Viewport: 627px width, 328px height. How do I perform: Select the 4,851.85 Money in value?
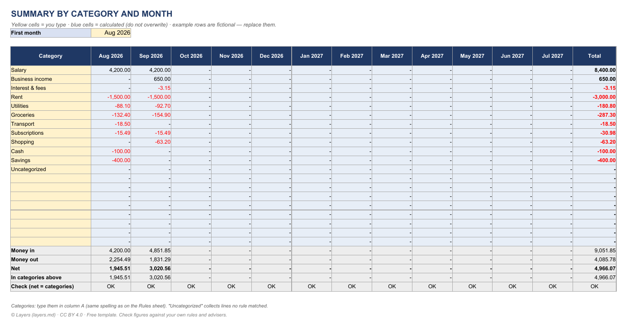coord(151,251)
